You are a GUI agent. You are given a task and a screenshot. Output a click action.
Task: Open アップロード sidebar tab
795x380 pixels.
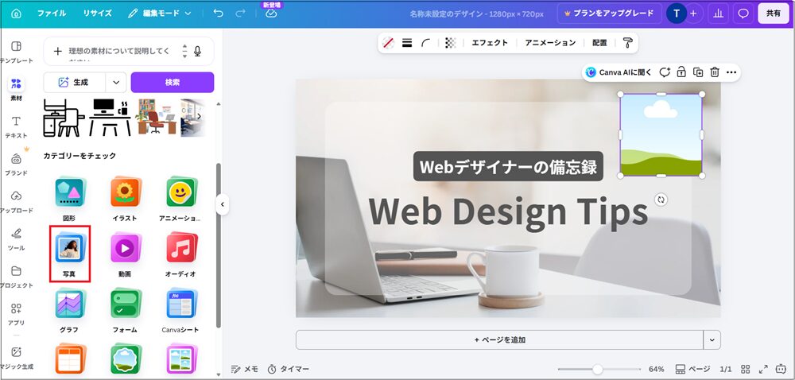click(x=16, y=202)
